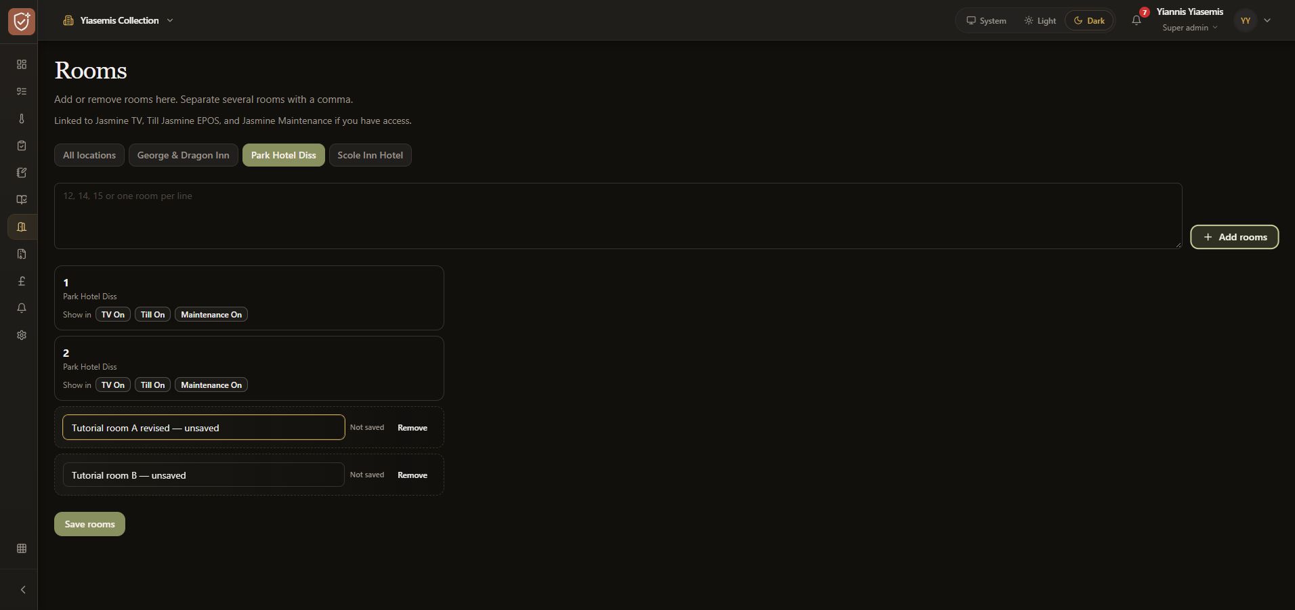Viewport: 1295px width, 610px height.
Task: Switch theme to Dark
Action: pyautogui.click(x=1089, y=20)
